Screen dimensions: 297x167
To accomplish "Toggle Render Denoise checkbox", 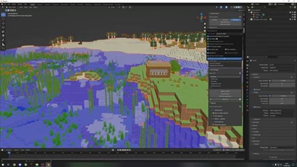I will point(255,107).
